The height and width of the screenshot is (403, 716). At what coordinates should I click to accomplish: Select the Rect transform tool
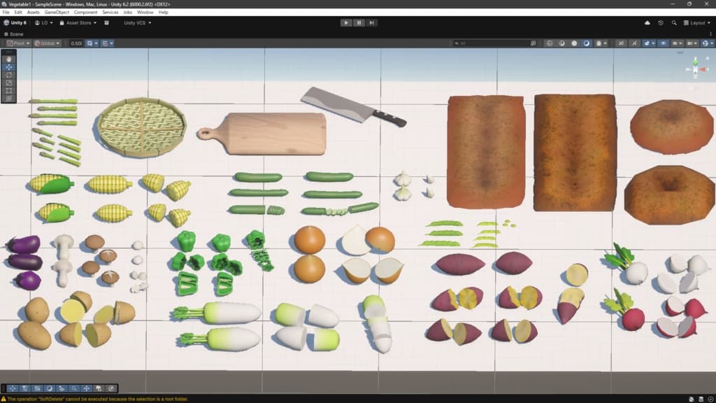(8, 90)
